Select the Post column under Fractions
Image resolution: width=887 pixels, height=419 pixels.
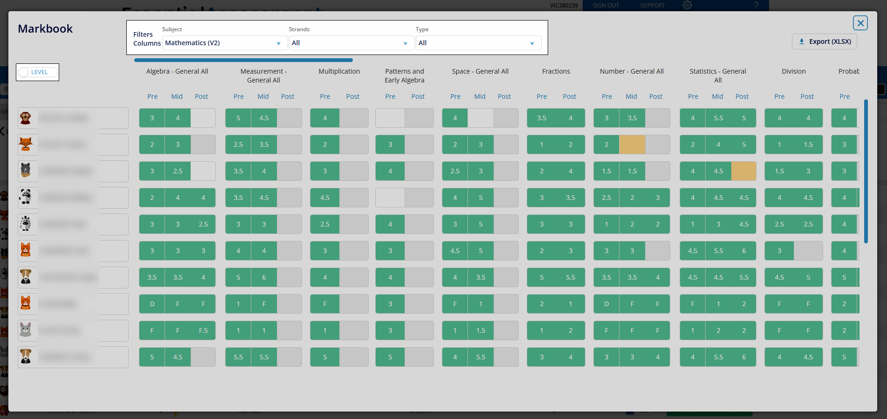pyautogui.click(x=569, y=96)
